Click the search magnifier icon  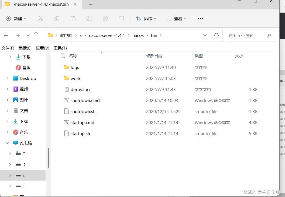(269, 36)
